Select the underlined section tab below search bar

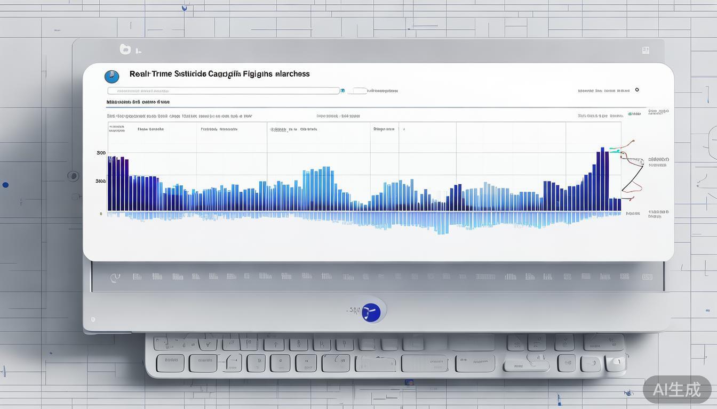pos(138,101)
